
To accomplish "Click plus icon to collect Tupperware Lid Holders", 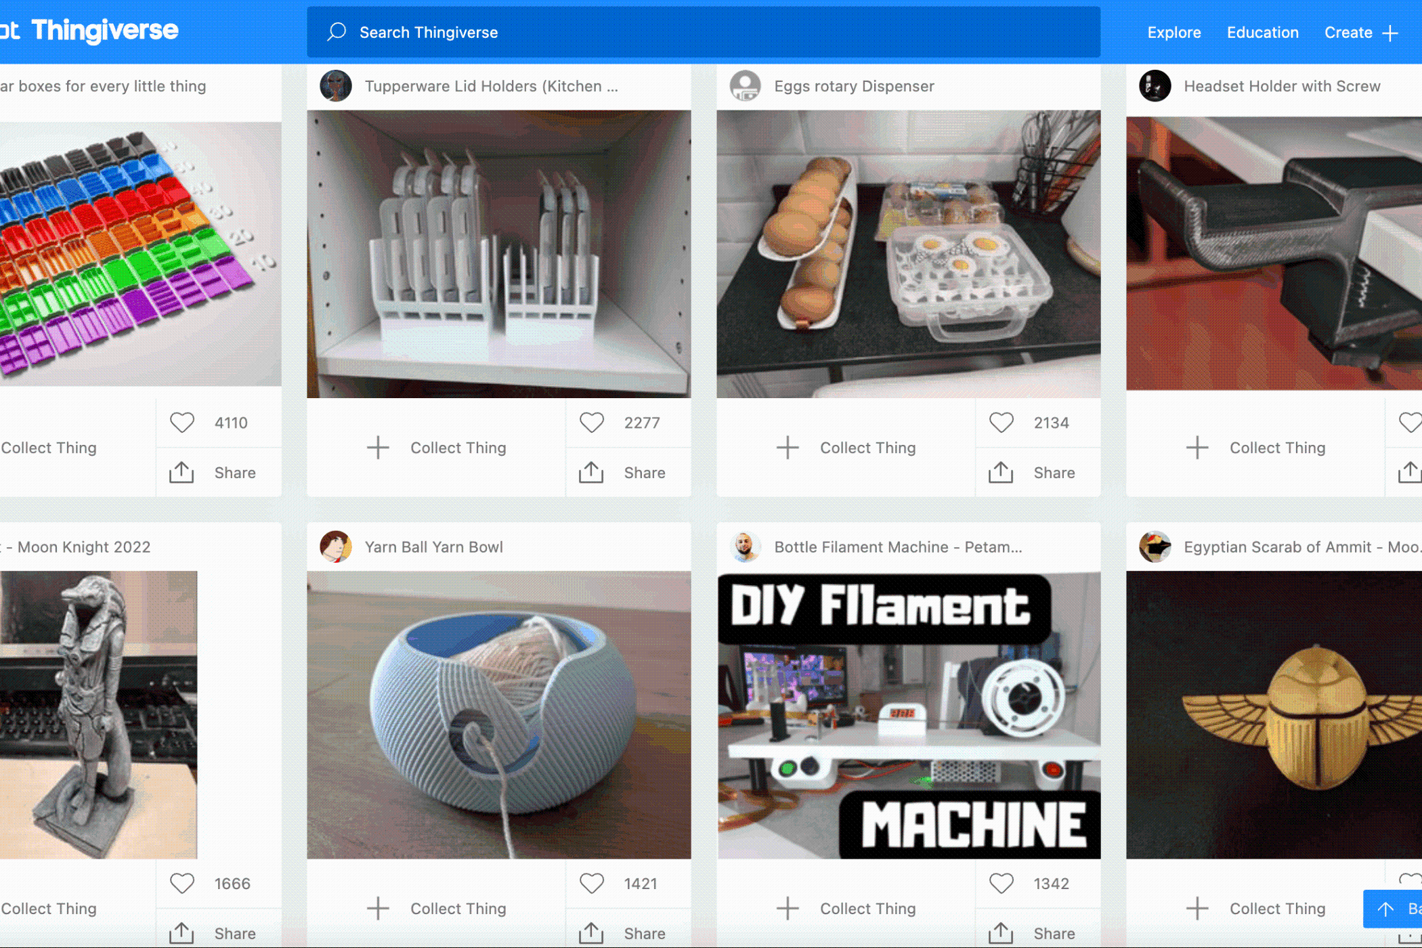I will (x=378, y=448).
